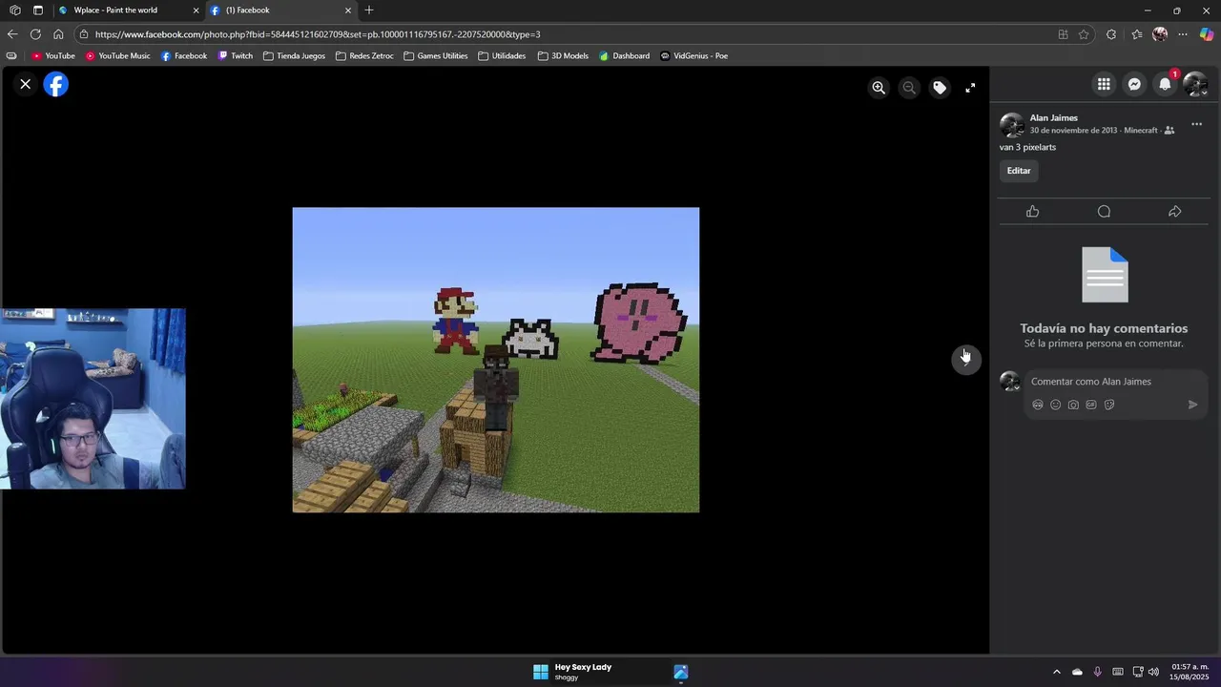Viewport: 1221px width, 687px height.
Task: Add a sticker to the comment
Action: click(1109, 405)
